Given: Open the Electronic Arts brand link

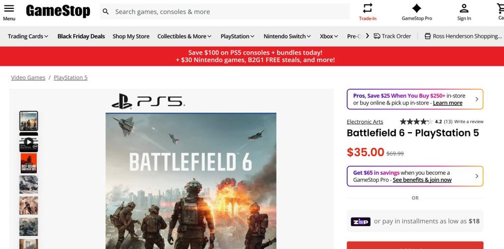Looking at the screenshot, I should 365,122.
